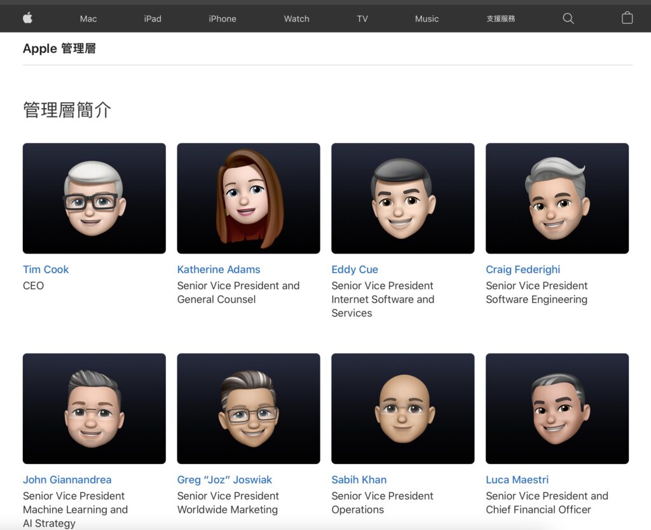Image resolution: width=651 pixels, height=530 pixels.
Task: Click Greg "Joz" Joswiak link
Action: (x=224, y=480)
